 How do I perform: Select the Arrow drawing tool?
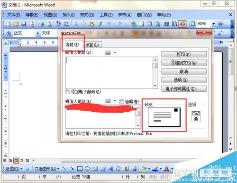point(72,168)
